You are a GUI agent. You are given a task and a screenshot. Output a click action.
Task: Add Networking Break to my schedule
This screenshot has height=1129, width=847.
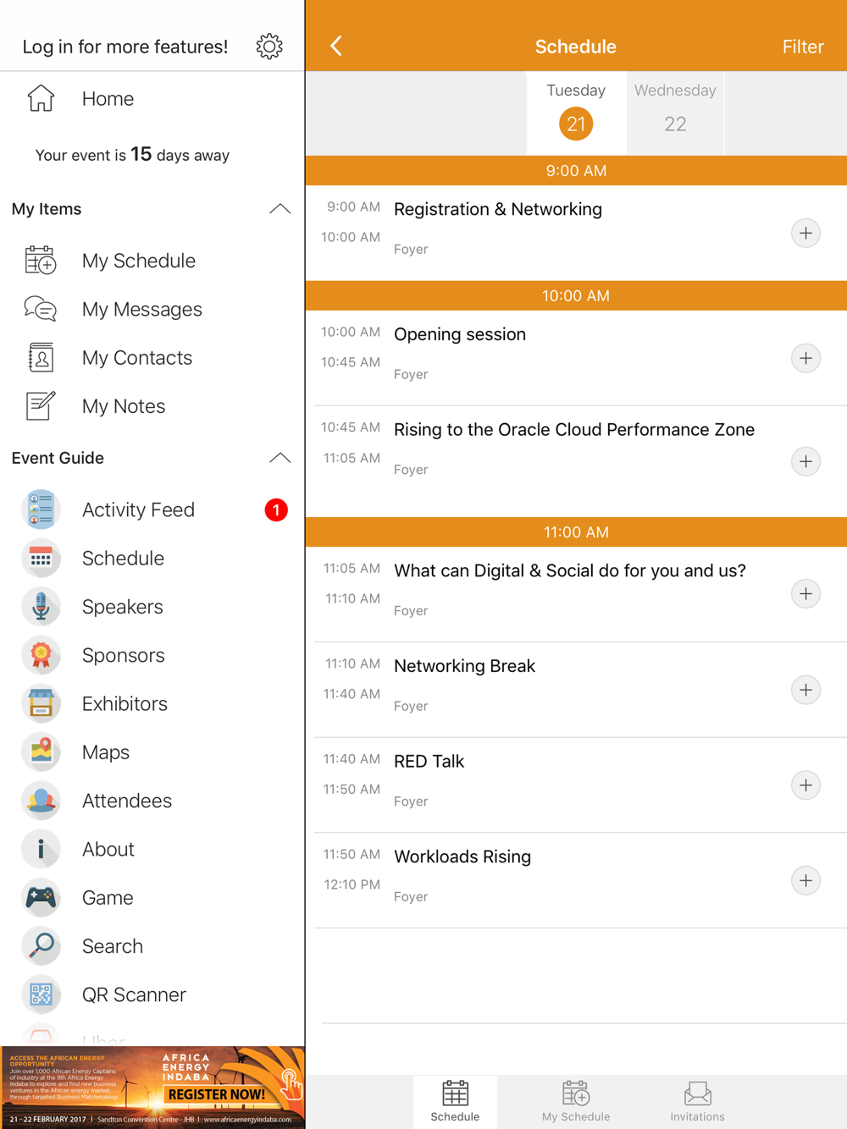click(x=805, y=690)
